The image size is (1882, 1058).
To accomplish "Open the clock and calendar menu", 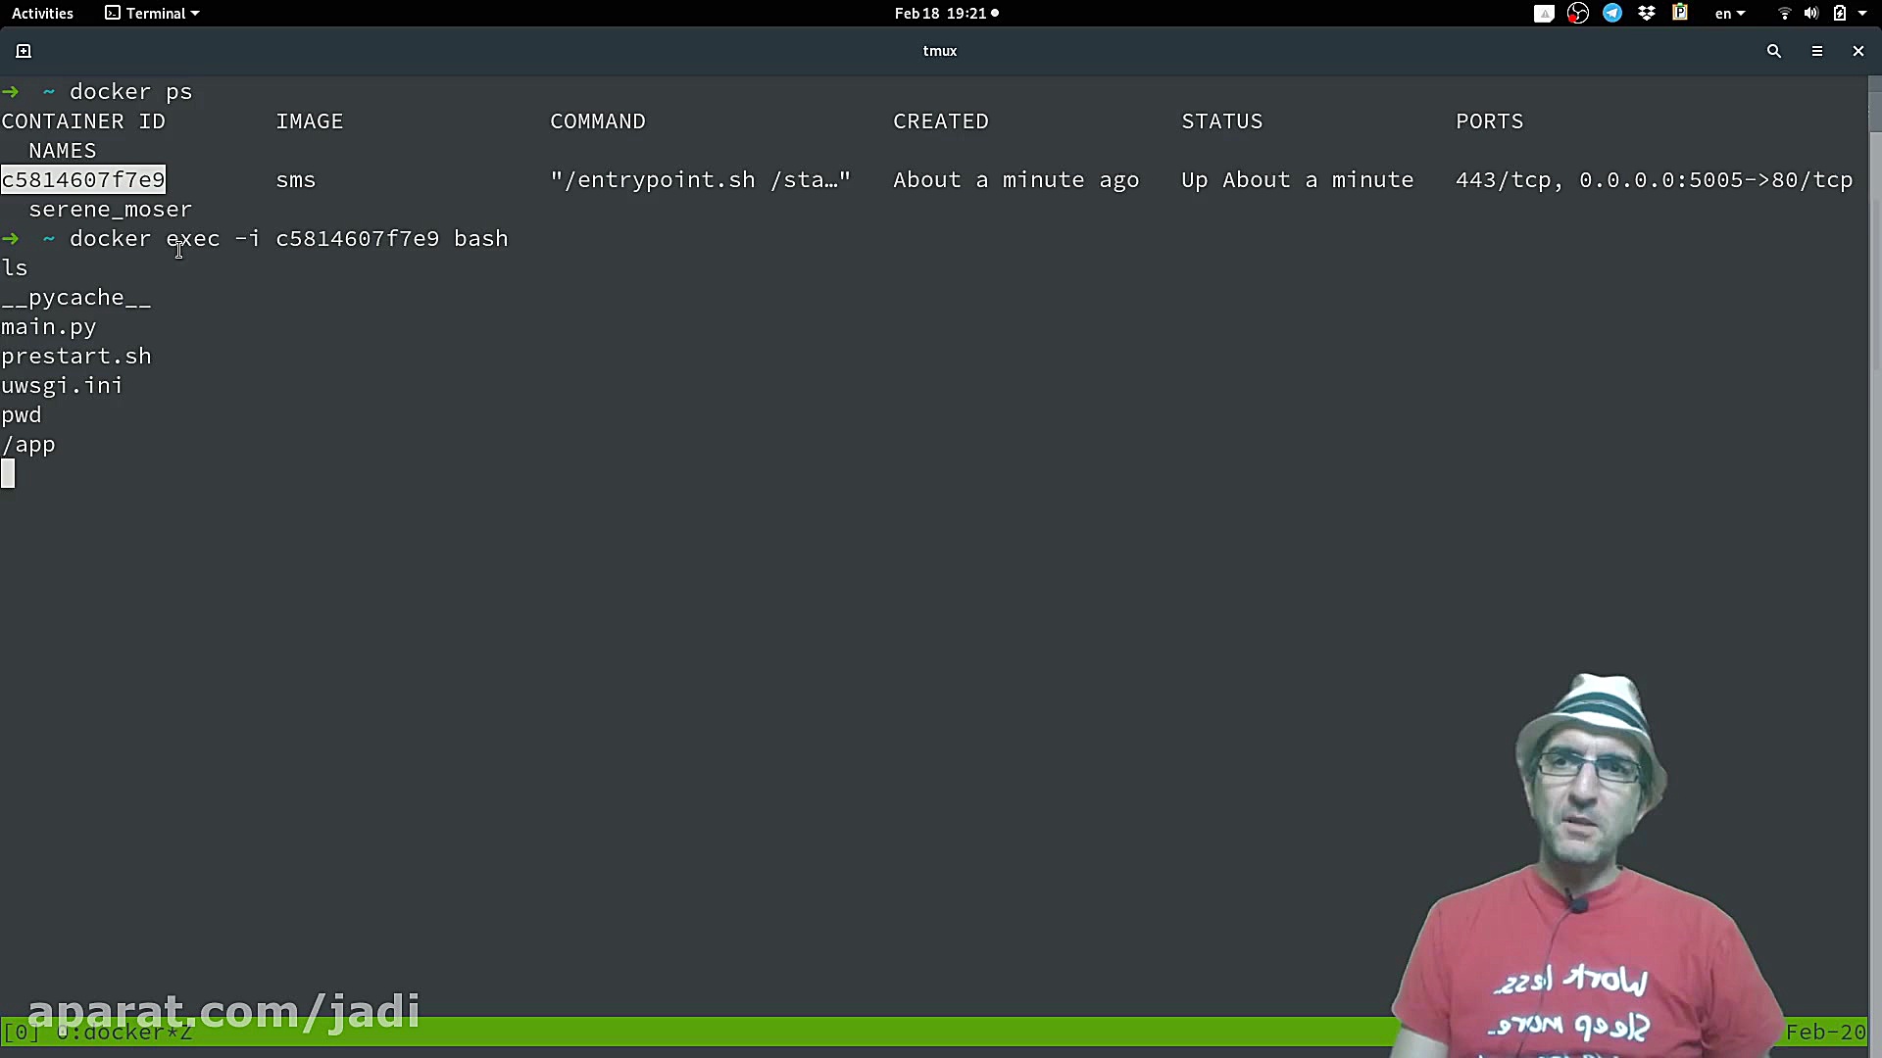I will [945, 14].
